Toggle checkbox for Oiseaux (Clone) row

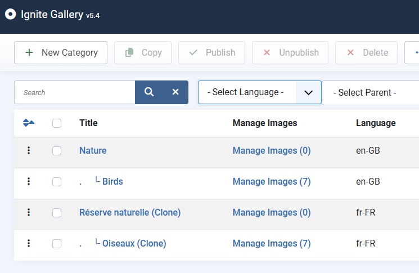[x=57, y=244]
